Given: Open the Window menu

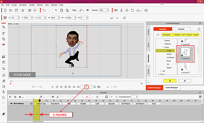Looking at the screenshot, I should click(54, 5).
